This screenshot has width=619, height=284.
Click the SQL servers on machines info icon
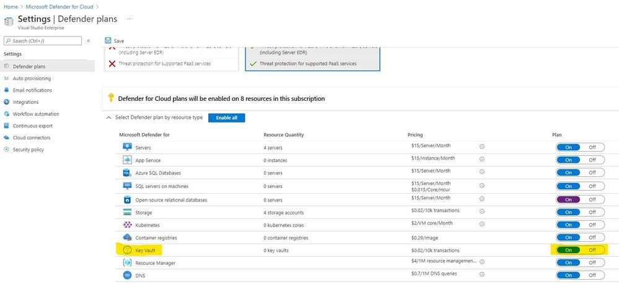click(x=482, y=186)
